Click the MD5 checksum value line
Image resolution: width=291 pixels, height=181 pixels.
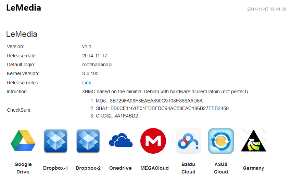coord(149,101)
